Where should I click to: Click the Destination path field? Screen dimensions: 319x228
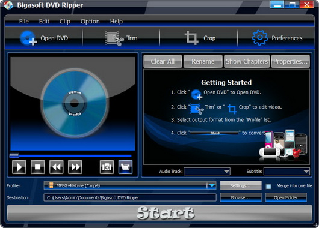(x=130, y=197)
